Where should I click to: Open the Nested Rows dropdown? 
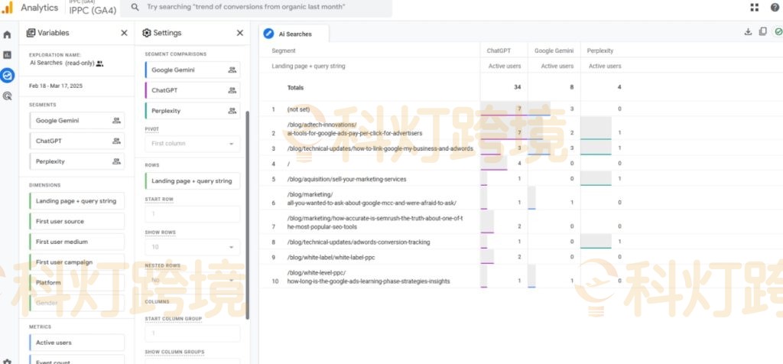tap(192, 280)
